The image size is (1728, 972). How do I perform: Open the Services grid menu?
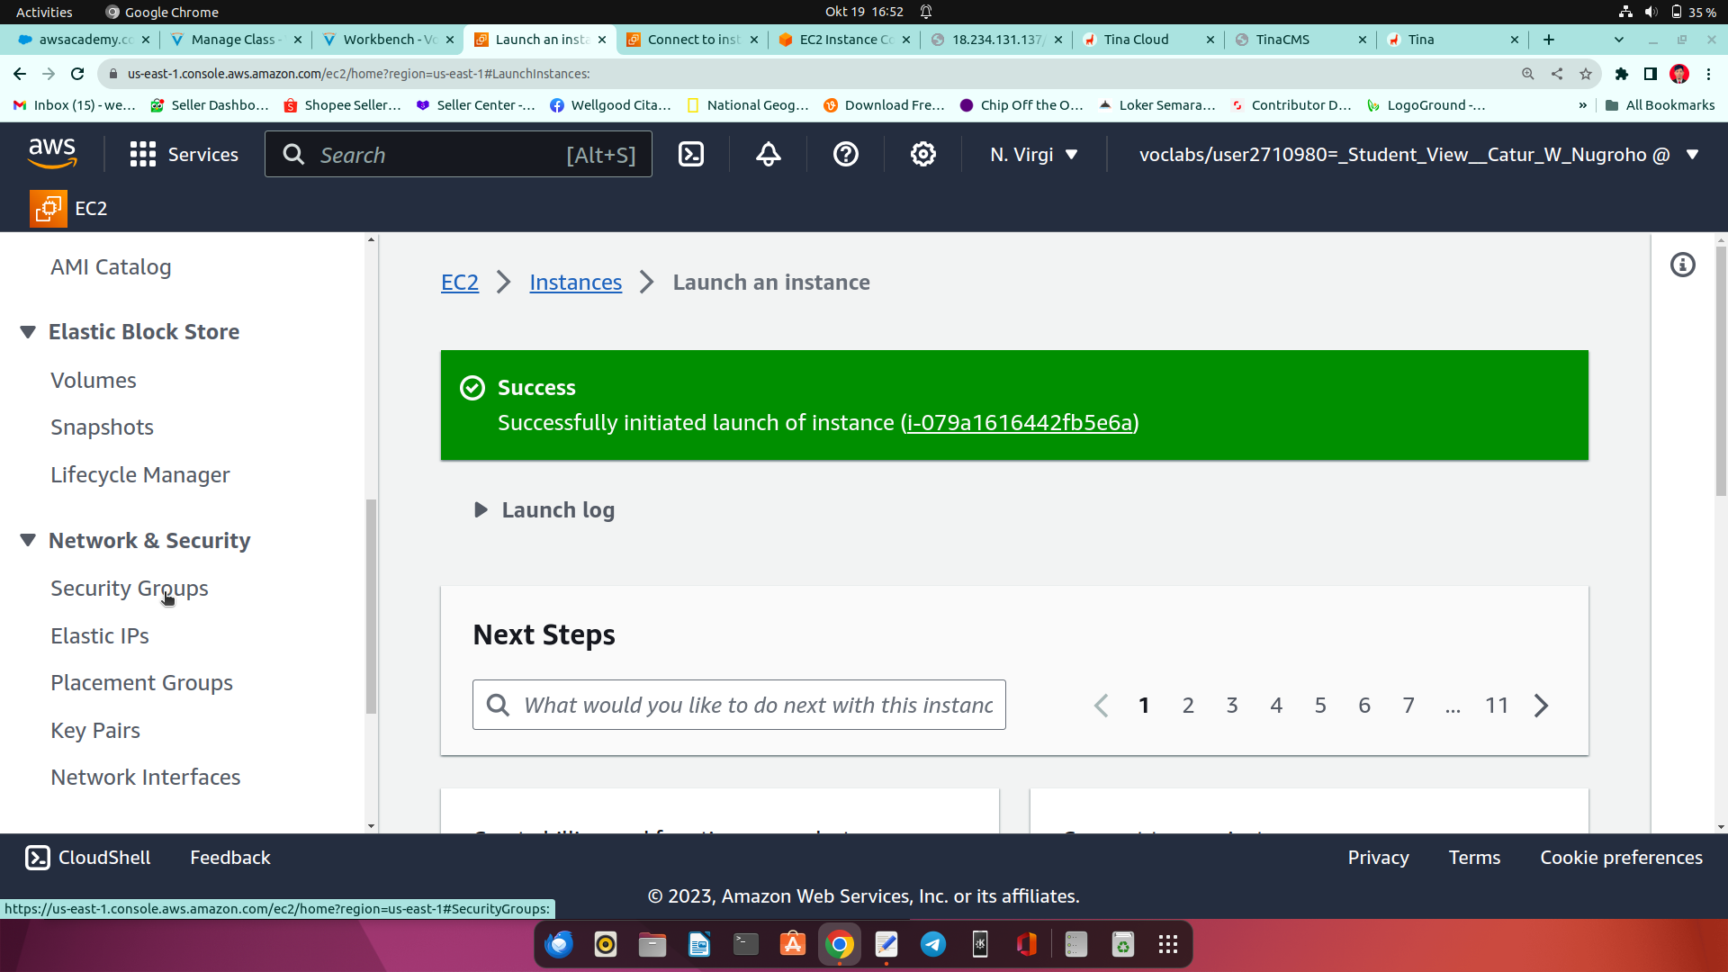[x=184, y=154]
